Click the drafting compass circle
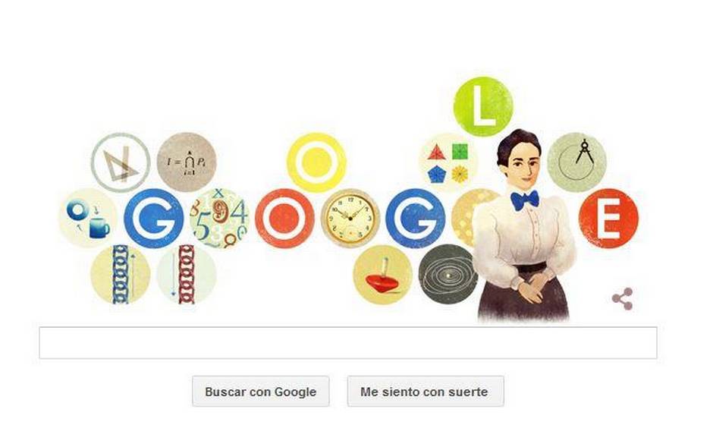This screenshot has height=444, width=713. [x=576, y=162]
